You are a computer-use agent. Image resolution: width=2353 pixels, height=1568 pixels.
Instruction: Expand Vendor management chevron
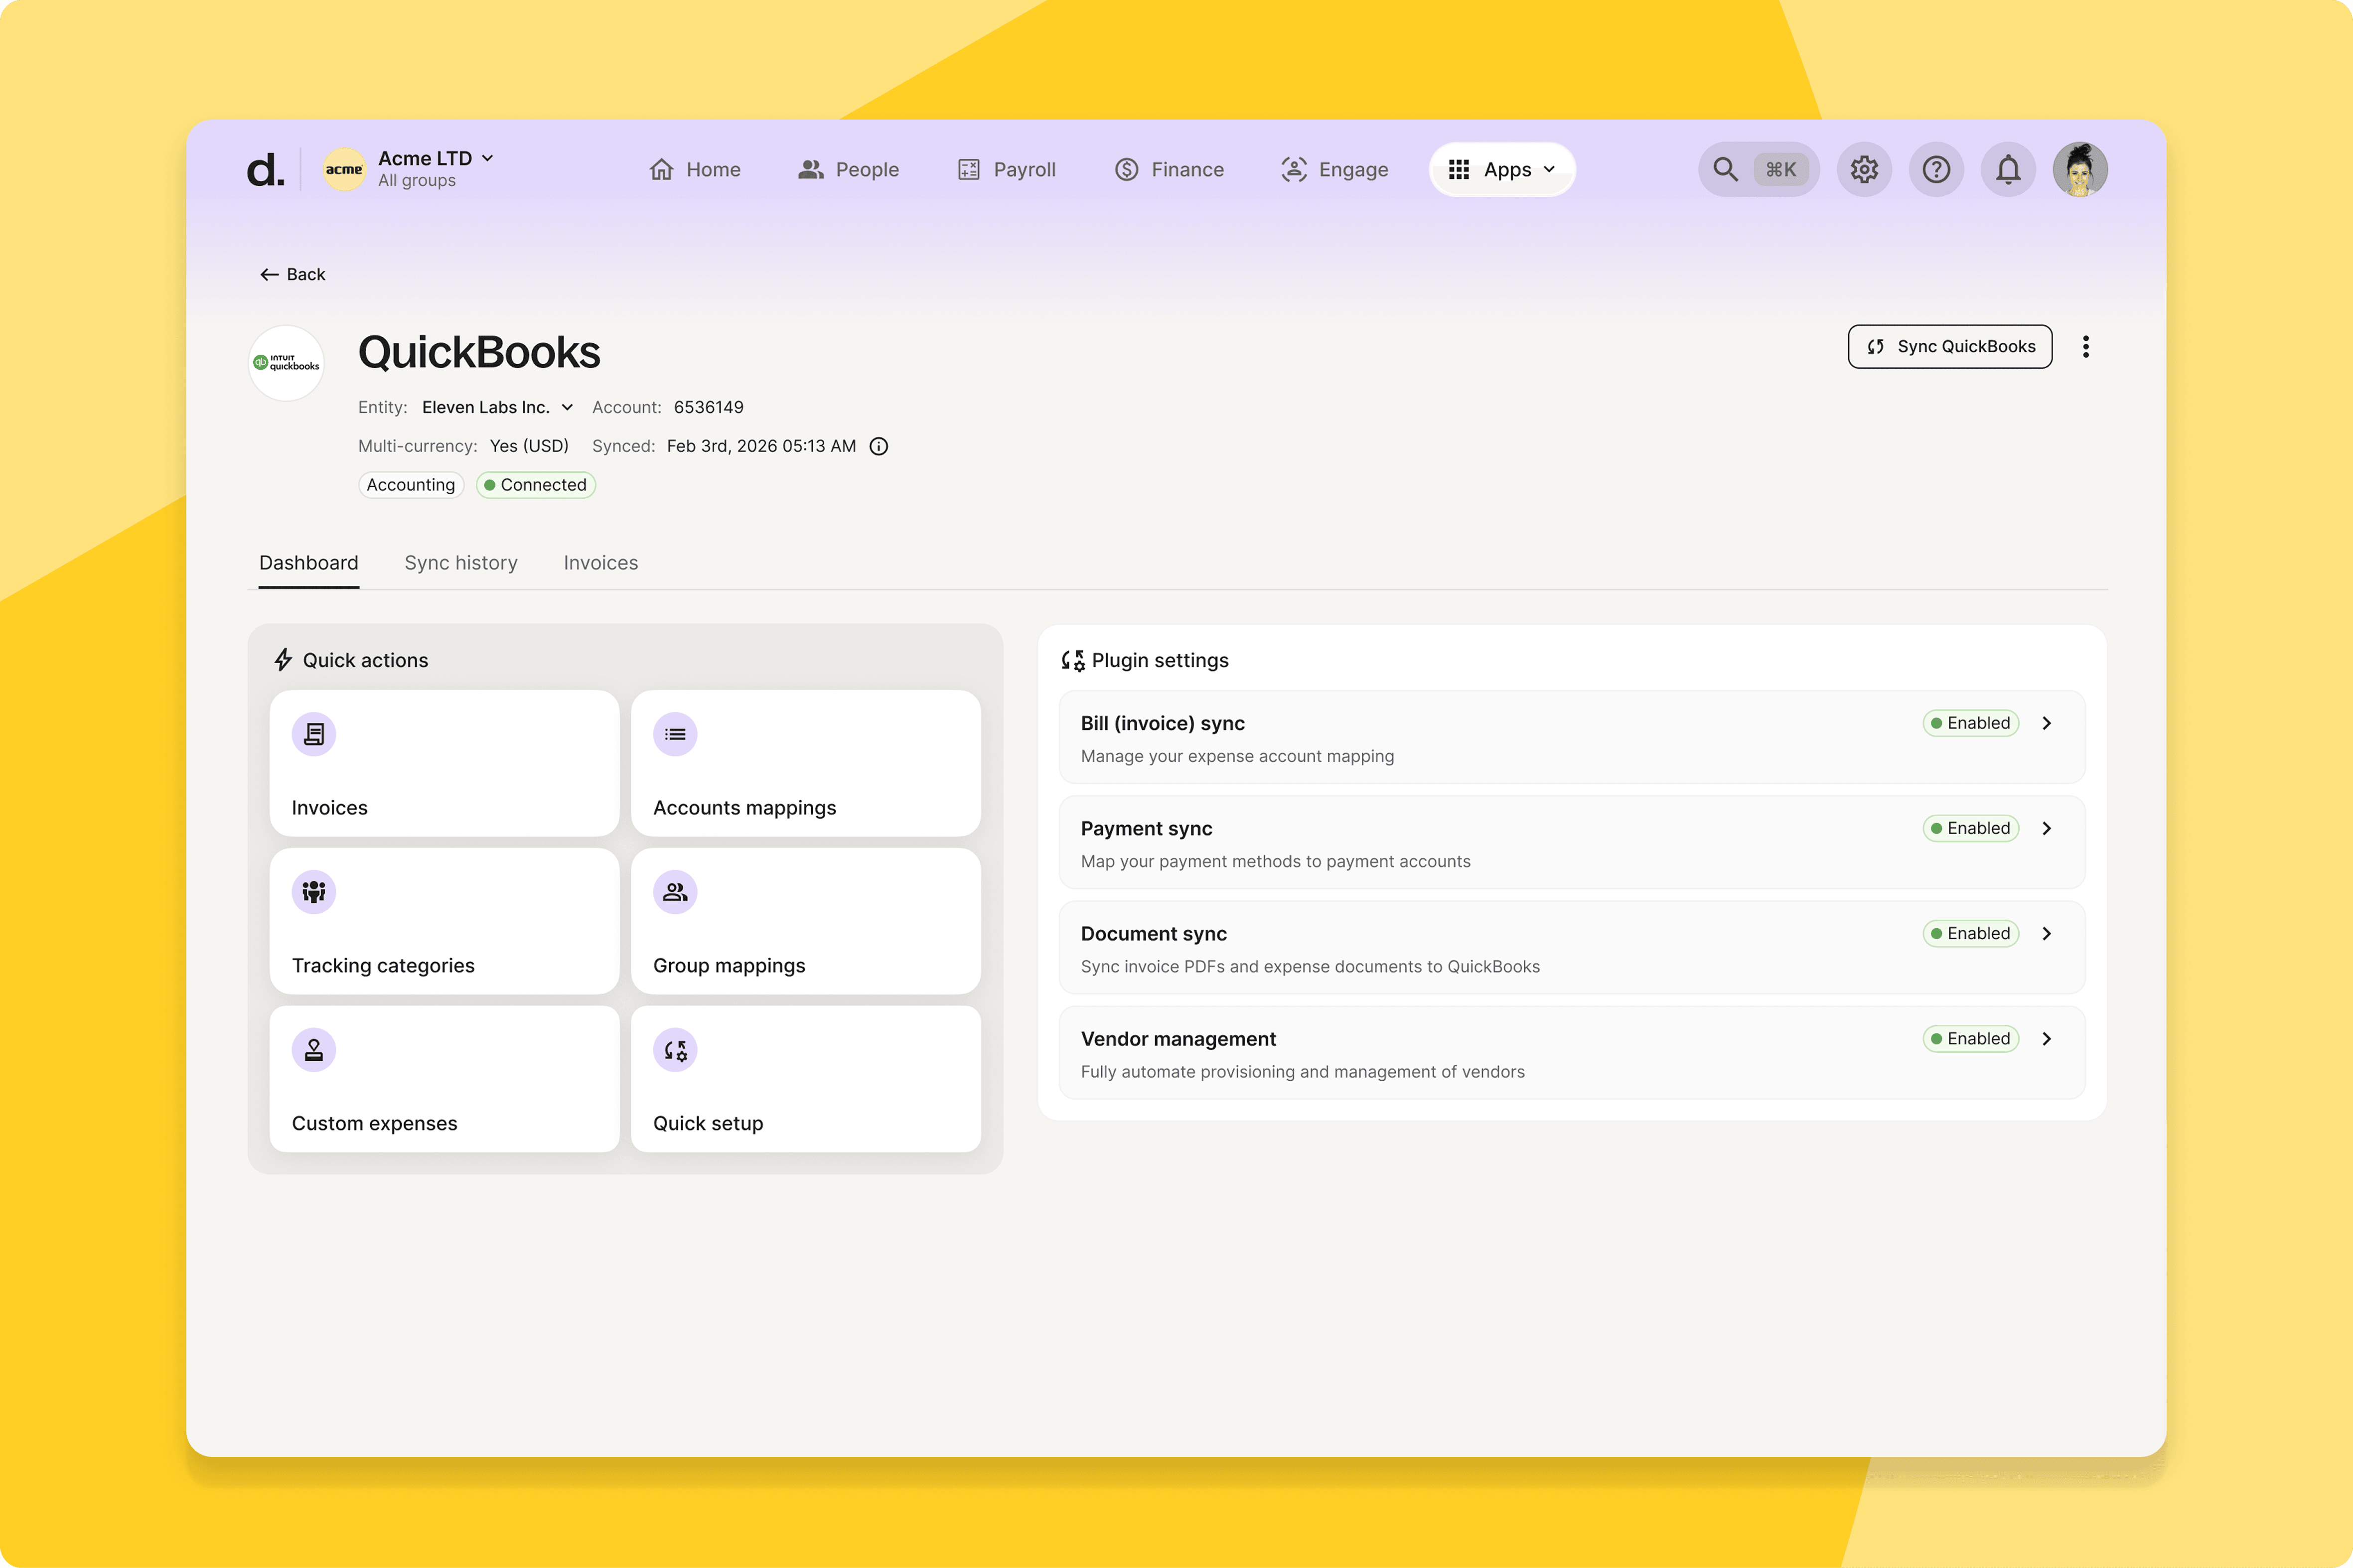2047,1038
